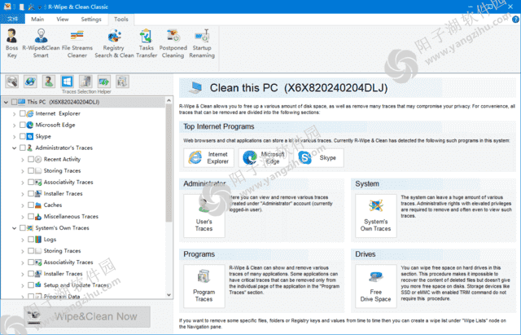Check the System's Own Traces checkbox
The width and height of the screenshot is (521, 335).
(23, 228)
